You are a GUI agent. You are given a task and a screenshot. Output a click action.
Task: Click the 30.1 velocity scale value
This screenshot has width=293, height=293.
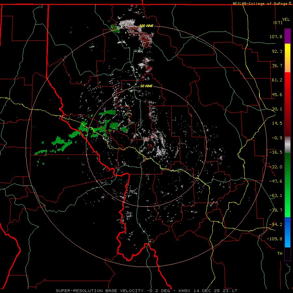tap(277, 109)
